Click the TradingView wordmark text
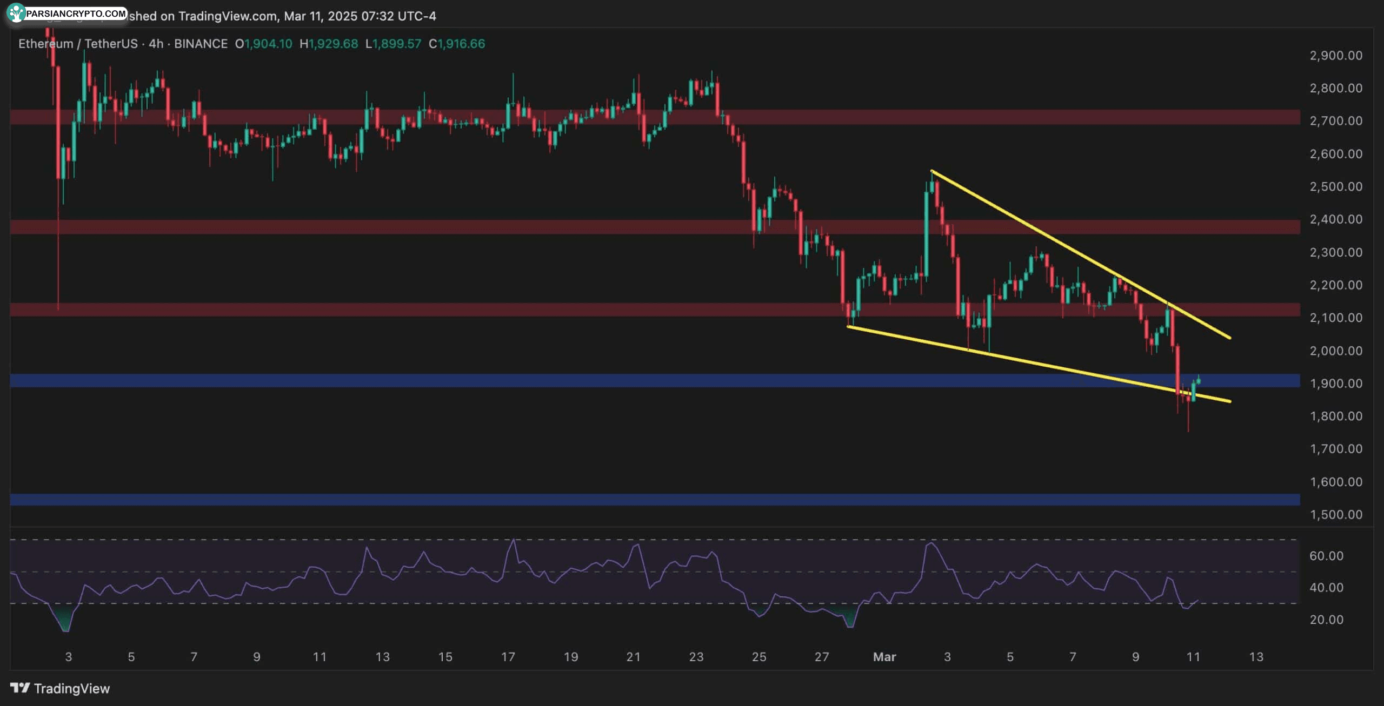Viewport: 1384px width, 706px height. coord(72,688)
